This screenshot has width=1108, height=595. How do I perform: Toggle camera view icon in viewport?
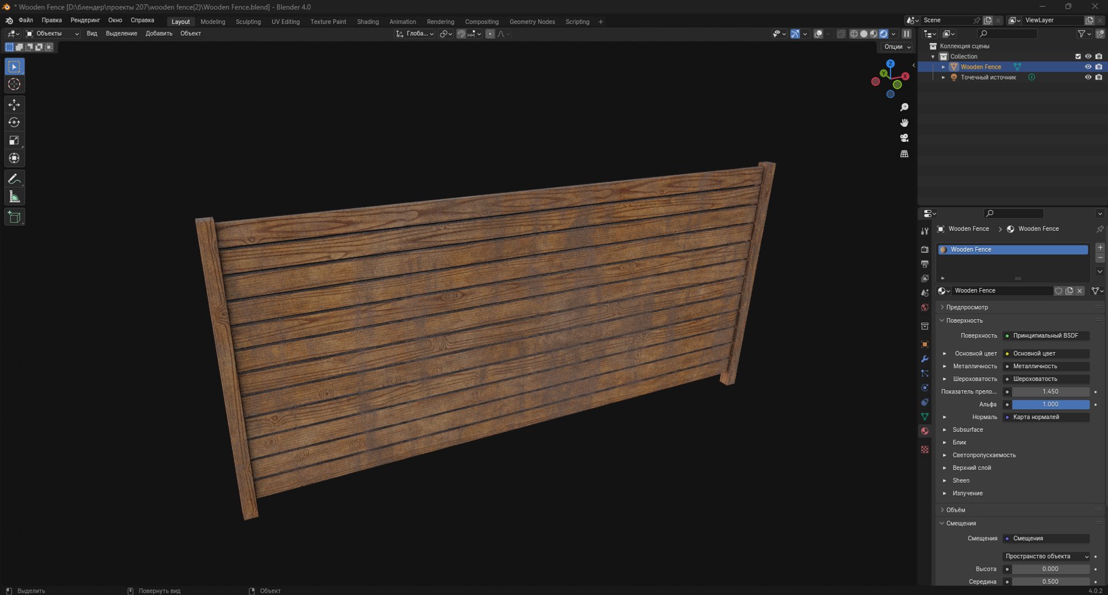tap(904, 138)
